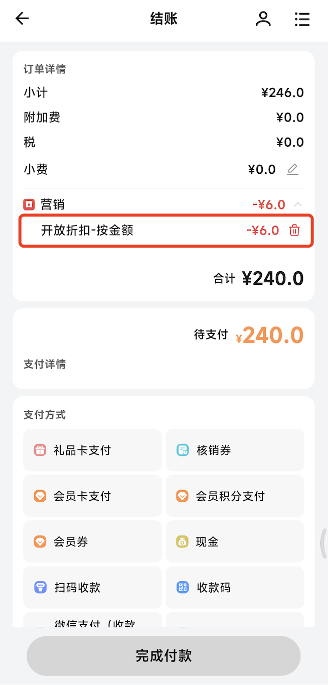This screenshot has height=685, width=328.
Task: Choose 礼品卡支付 payment method
Action: [x=92, y=450]
